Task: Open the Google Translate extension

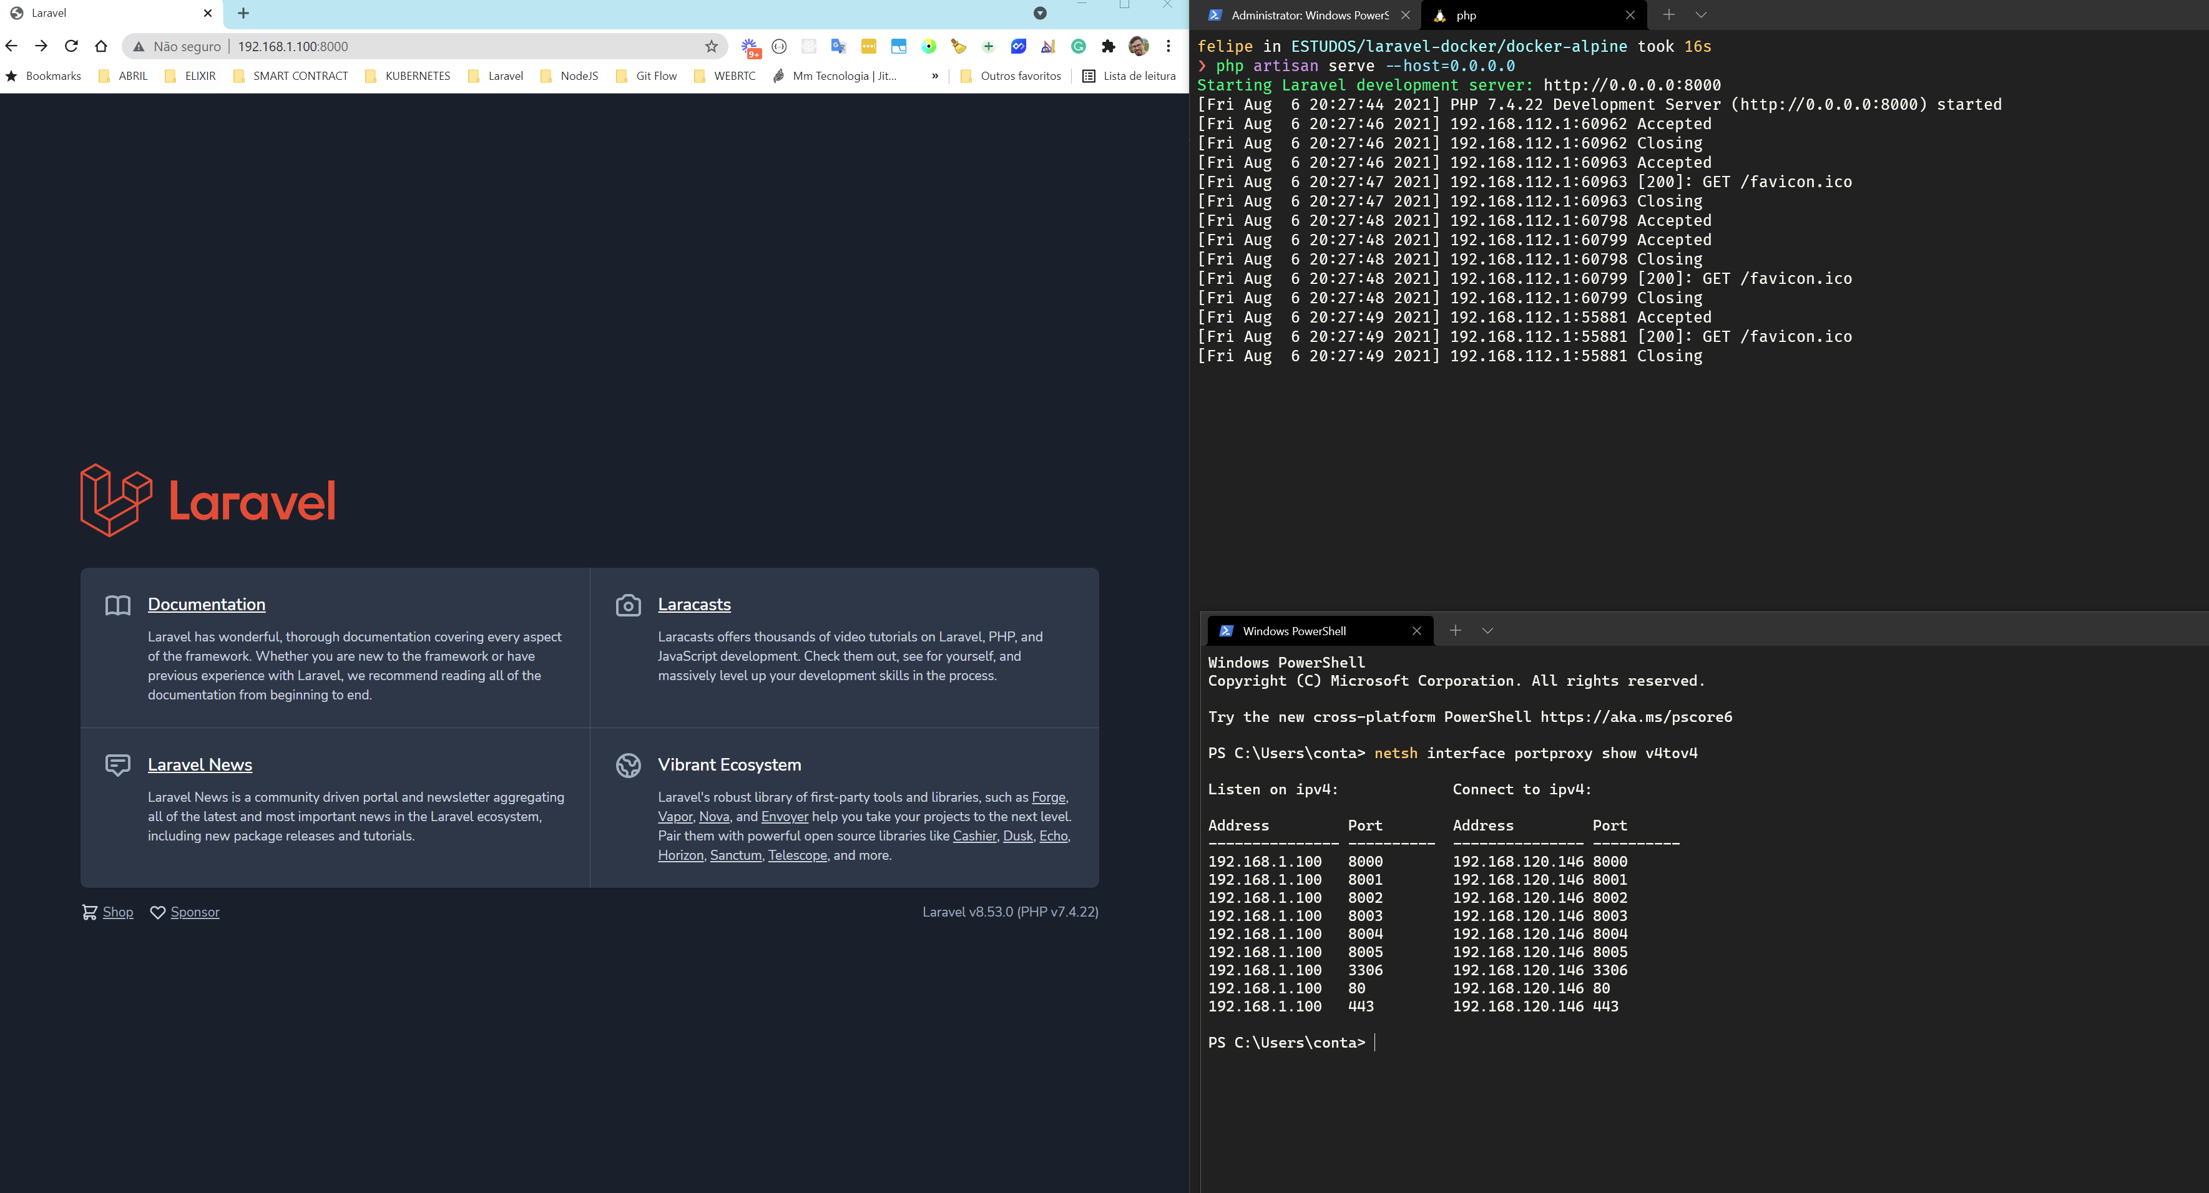Action: pos(838,47)
